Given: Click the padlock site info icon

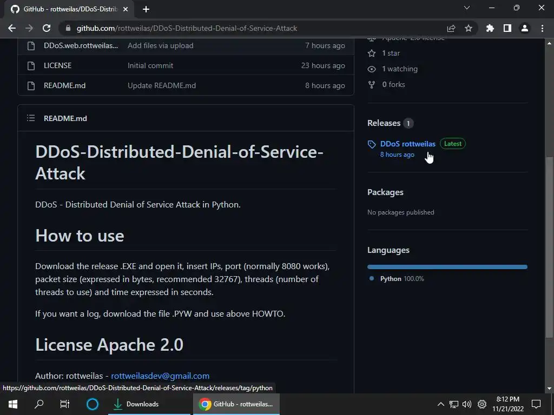Looking at the screenshot, I should click(x=68, y=28).
